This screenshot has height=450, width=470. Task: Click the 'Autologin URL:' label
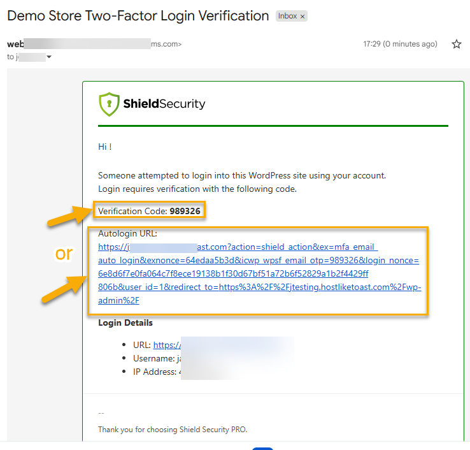point(128,234)
